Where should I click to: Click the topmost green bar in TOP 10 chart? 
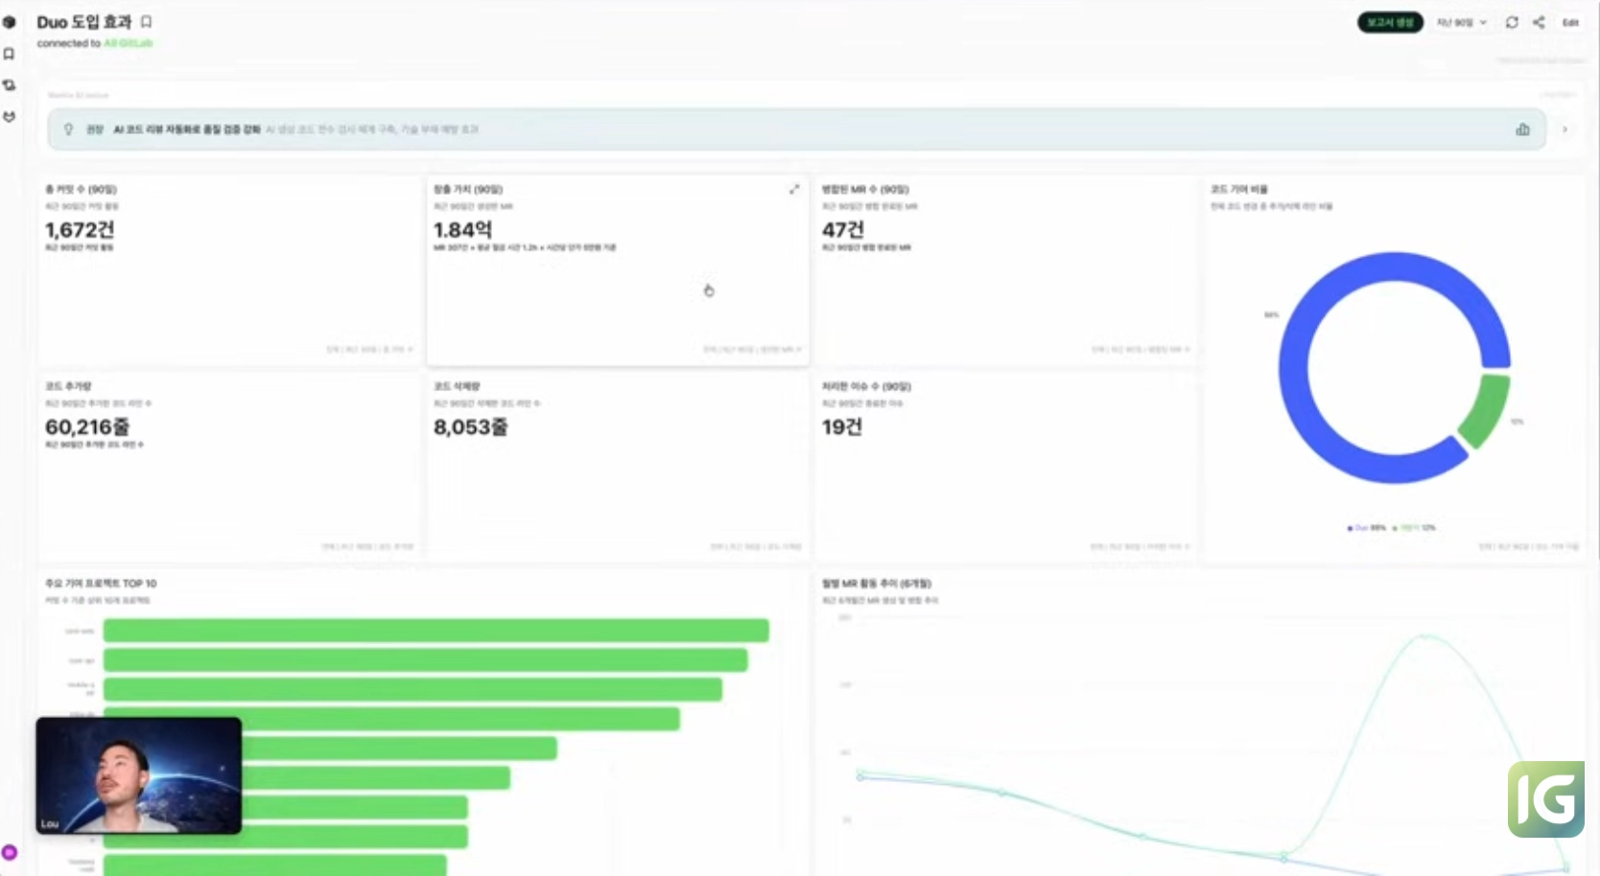(435, 631)
